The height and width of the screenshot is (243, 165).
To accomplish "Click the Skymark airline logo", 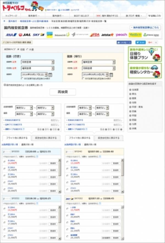I will [38, 35].
